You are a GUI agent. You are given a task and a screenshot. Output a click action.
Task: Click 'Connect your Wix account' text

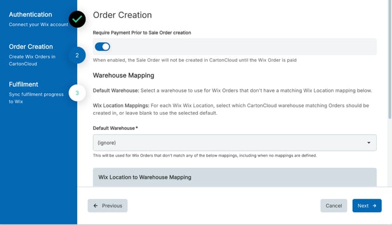[x=39, y=24]
